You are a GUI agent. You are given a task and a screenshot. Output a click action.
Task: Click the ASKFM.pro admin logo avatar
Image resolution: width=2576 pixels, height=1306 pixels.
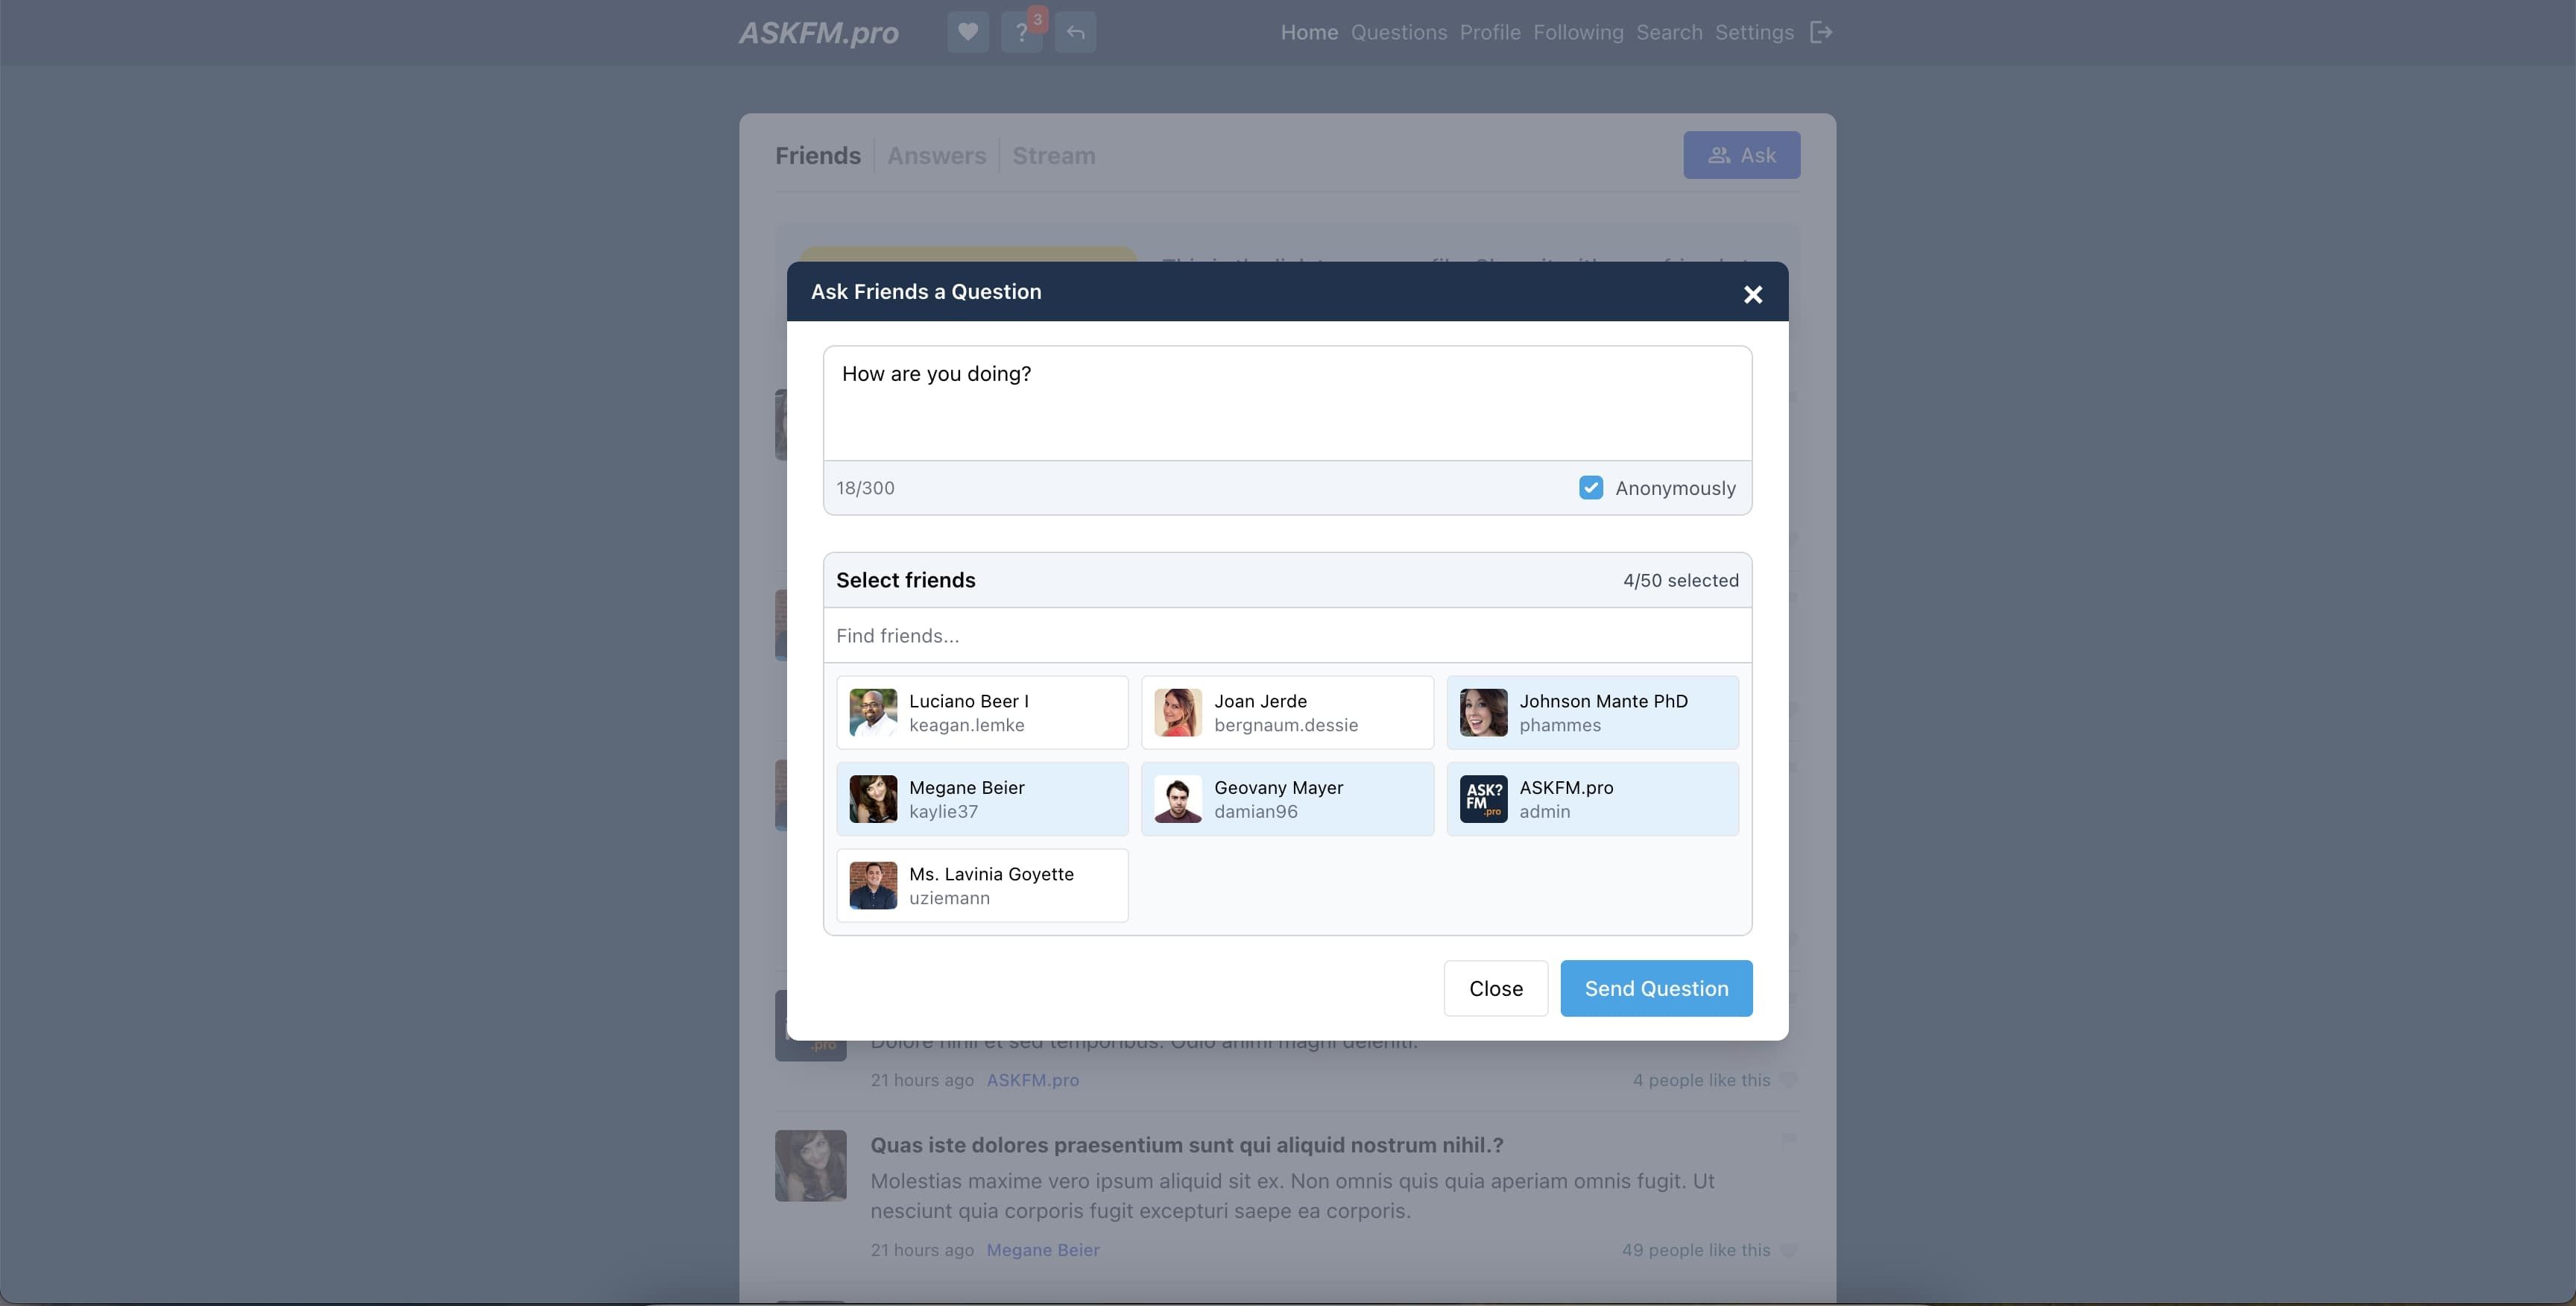point(1483,799)
